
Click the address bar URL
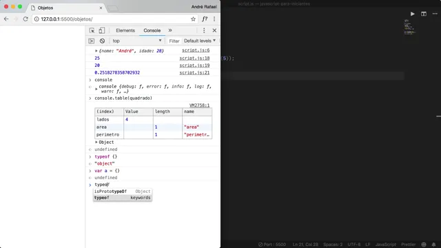coord(67,19)
